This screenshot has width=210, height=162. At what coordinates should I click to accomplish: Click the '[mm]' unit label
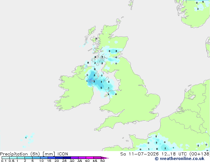pyautogui.click(x=49, y=154)
